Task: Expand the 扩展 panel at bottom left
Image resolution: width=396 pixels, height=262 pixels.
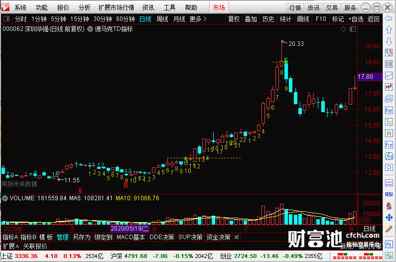Action: pos(11,246)
